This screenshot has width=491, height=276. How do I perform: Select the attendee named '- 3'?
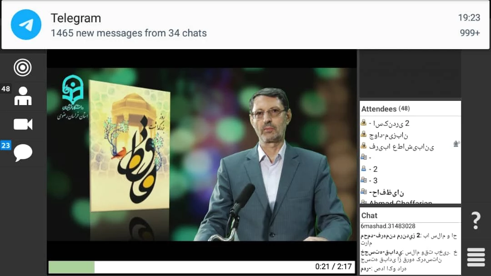[x=373, y=181]
